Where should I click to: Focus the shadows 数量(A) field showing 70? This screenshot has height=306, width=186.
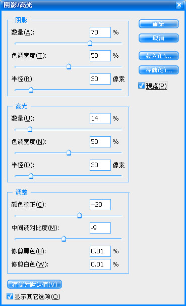pyautogui.click(x=100, y=32)
